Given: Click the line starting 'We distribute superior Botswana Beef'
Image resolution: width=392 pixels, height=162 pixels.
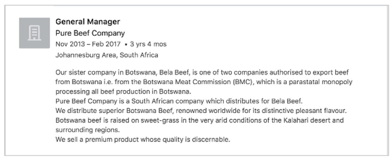Looking at the screenshot, I should (x=202, y=111).
